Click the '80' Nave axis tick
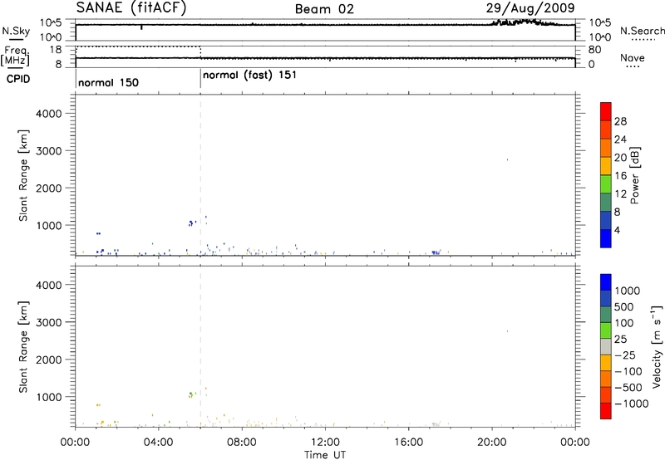The image size is (665, 460). pos(594,50)
